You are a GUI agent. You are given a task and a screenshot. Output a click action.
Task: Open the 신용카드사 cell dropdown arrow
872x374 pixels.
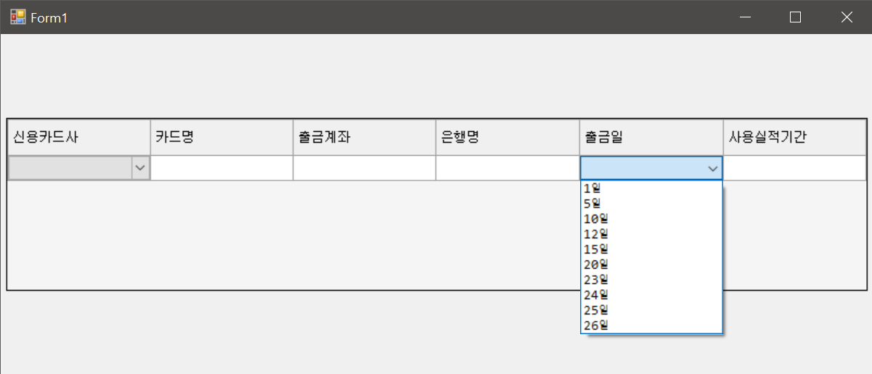coord(141,168)
